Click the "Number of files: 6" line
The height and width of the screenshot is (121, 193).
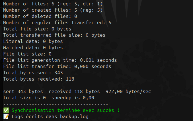click(x=53, y=4)
